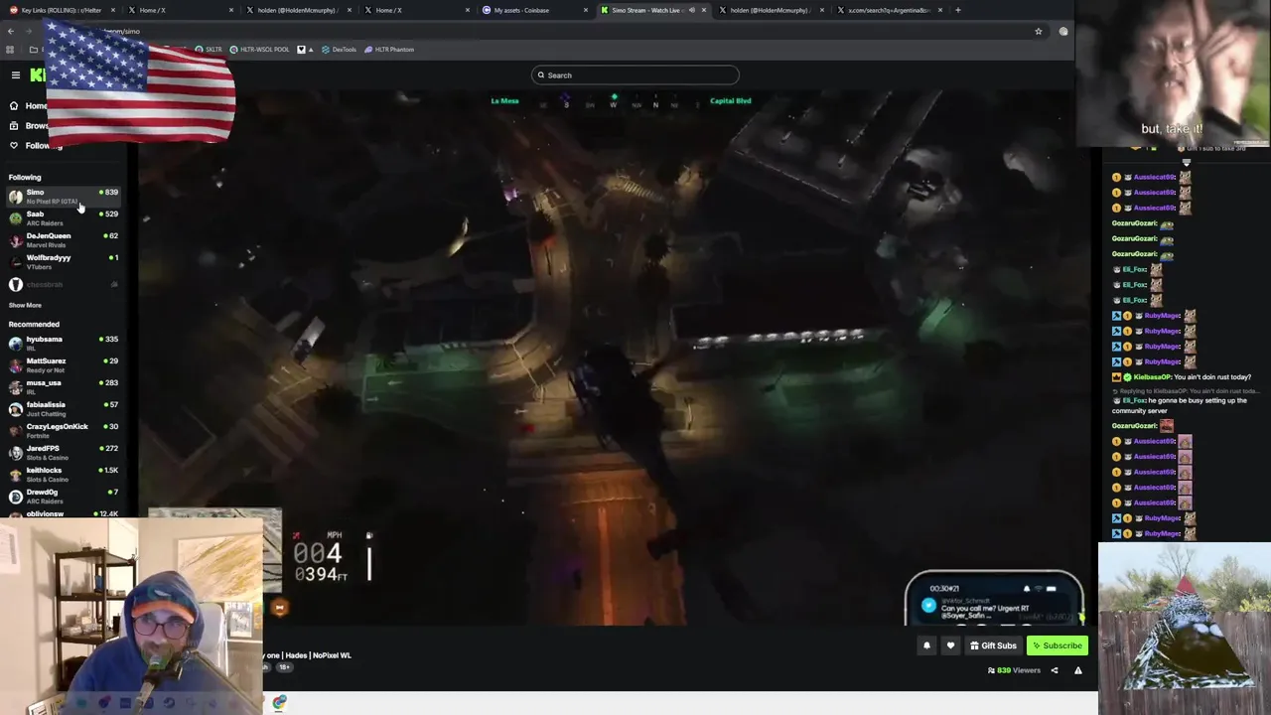Open the HLTR Phantom bookmark

point(389,50)
